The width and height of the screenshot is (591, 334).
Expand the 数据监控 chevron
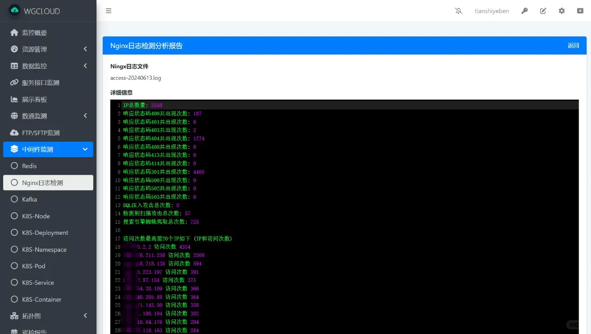click(85, 66)
